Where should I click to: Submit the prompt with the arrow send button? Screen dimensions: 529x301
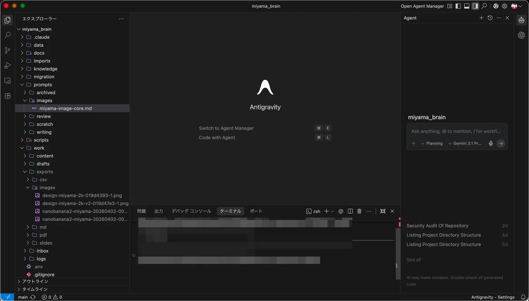[501, 143]
